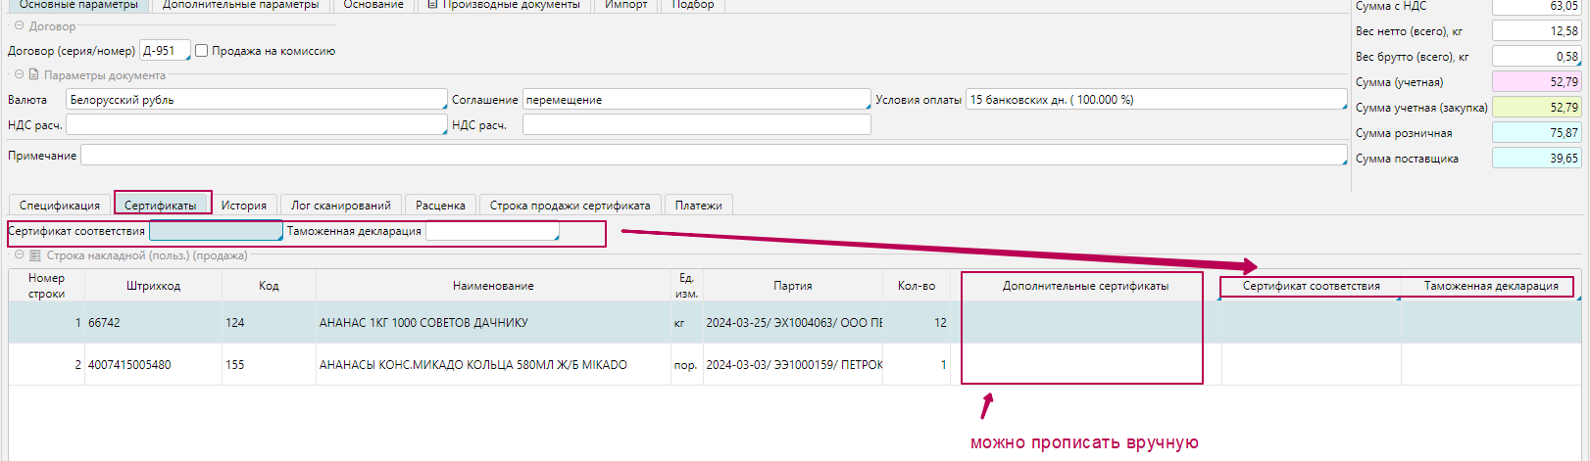Image resolution: width=1590 pixels, height=461 pixels.
Task: Enable Продажа на комиссию checkbox
Action: click(x=202, y=51)
